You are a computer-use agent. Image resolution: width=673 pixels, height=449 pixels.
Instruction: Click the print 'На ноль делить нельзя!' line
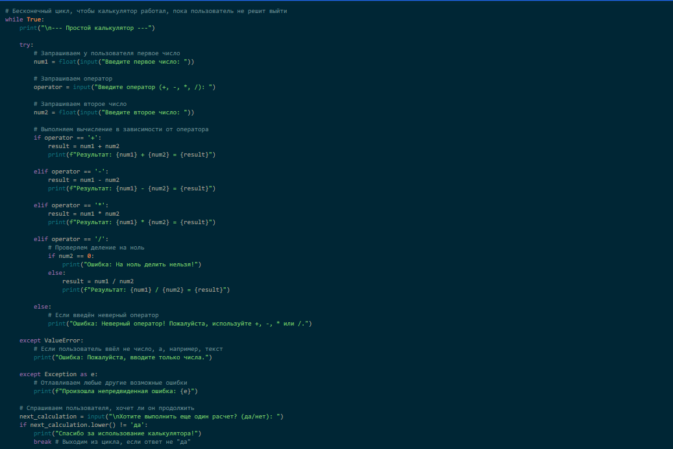click(132, 264)
